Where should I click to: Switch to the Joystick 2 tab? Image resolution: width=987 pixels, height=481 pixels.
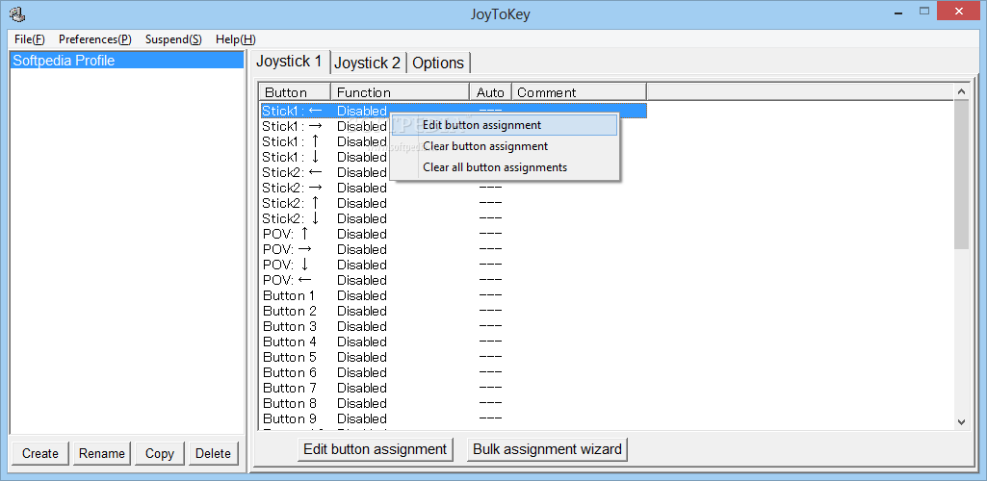click(x=367, y=63)
